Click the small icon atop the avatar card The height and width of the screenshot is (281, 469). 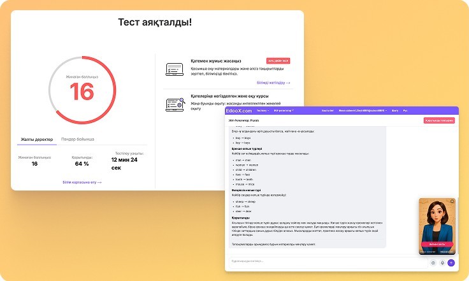tap(452, 201)
